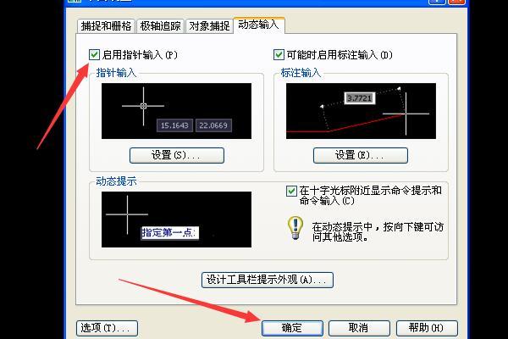Confirm with the 确定 button

click(292, 328)
